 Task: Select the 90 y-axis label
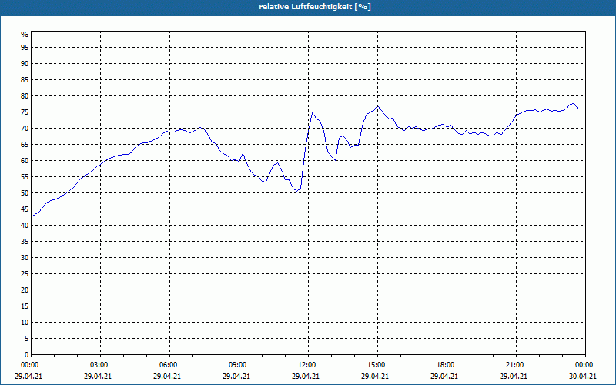25,64
